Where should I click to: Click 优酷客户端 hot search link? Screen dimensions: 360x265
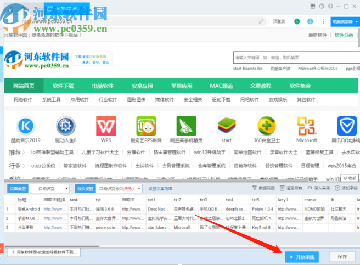(x=280, y=69)
